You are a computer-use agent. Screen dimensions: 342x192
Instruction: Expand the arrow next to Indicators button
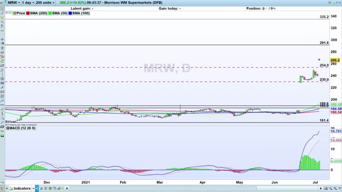(x=33, y=189)
